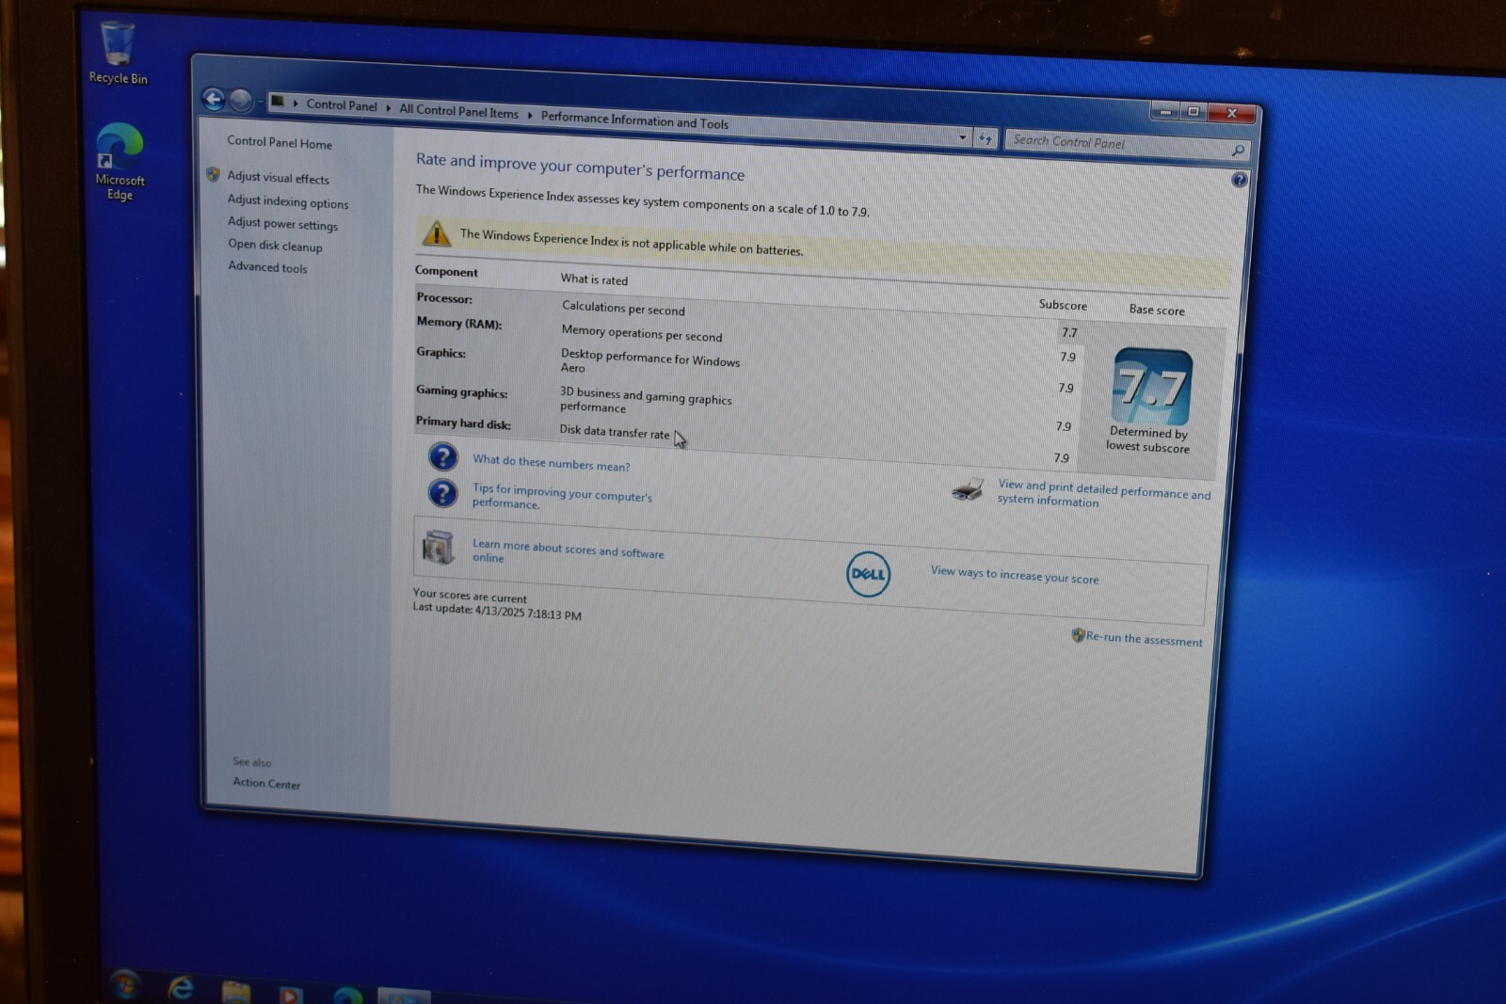Minimize the Control Panel window
Image resolution: width=1506 pixels, height=1004 pixels.
pyautogui.click(x=1165, y=111)
